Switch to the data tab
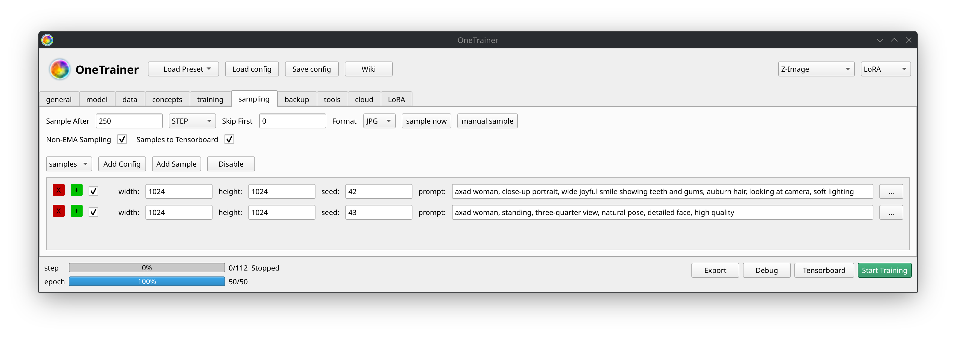Viewport: 956px width, 338px height. [x=130, y=100]
